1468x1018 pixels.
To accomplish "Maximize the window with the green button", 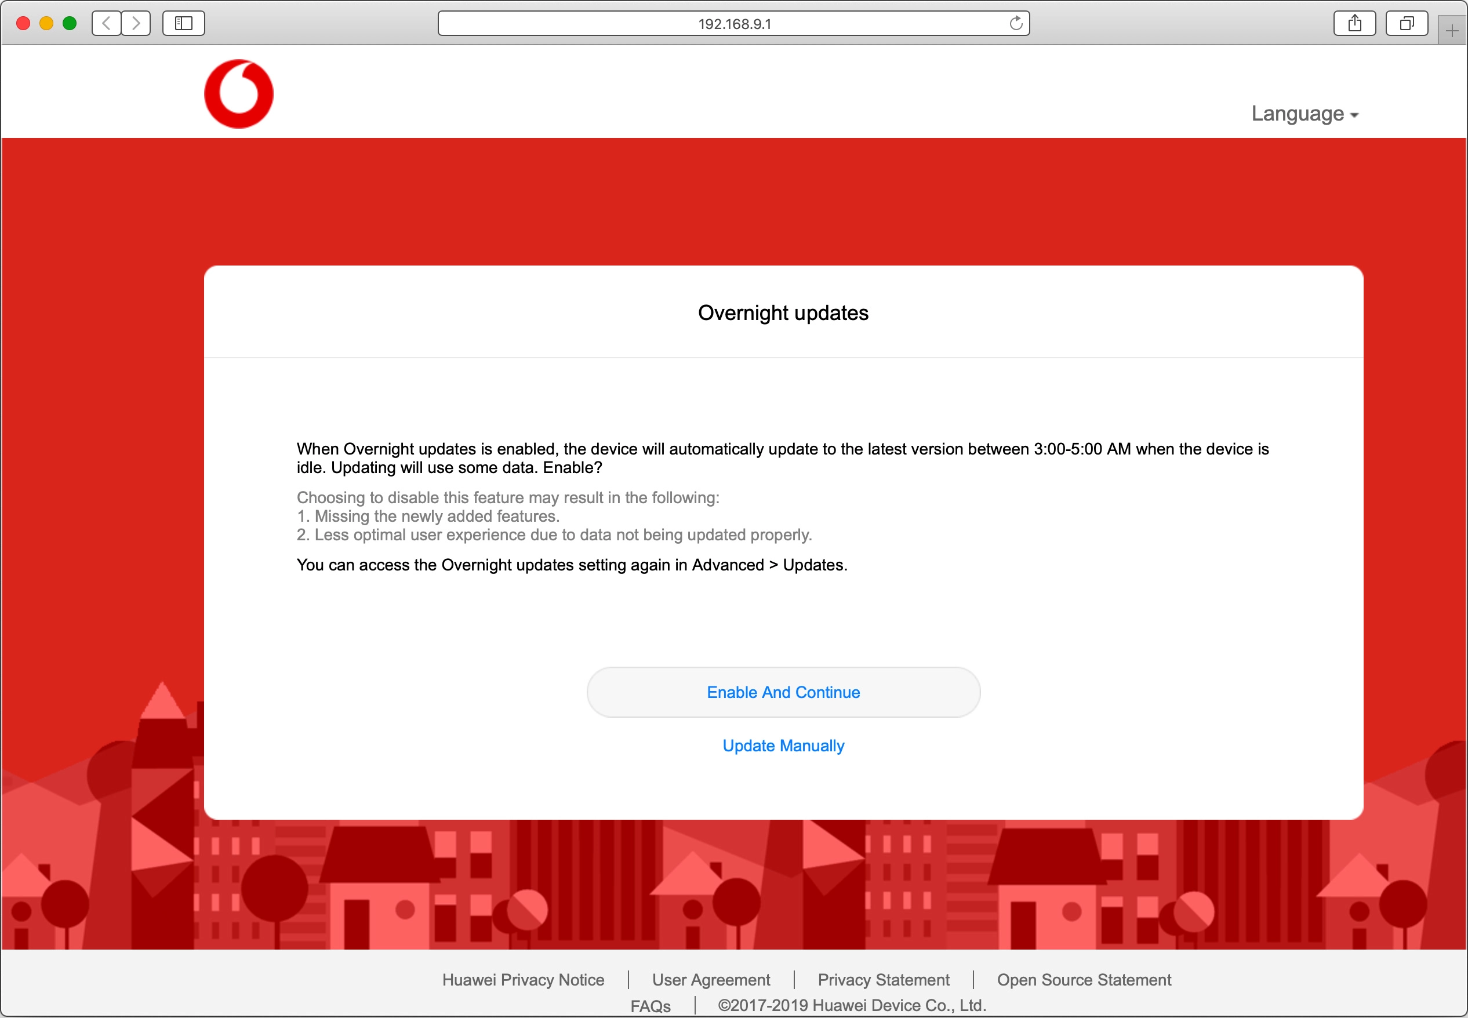I will pos(70,24).
